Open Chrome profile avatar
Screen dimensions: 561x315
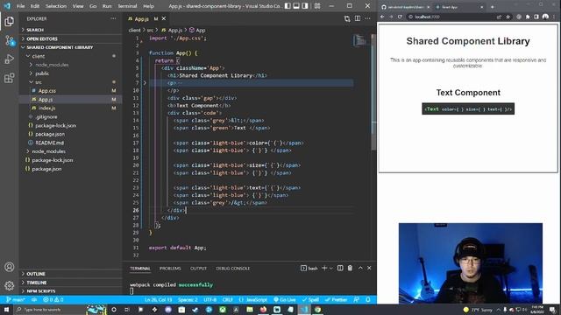point(545,17)
